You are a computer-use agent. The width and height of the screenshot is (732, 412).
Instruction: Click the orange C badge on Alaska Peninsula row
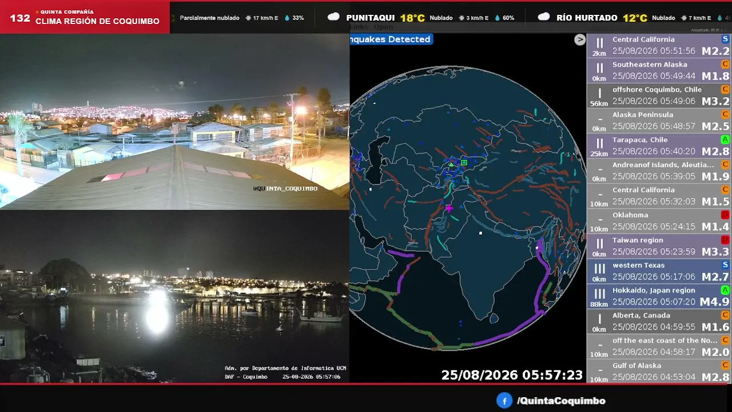point(725,114)
